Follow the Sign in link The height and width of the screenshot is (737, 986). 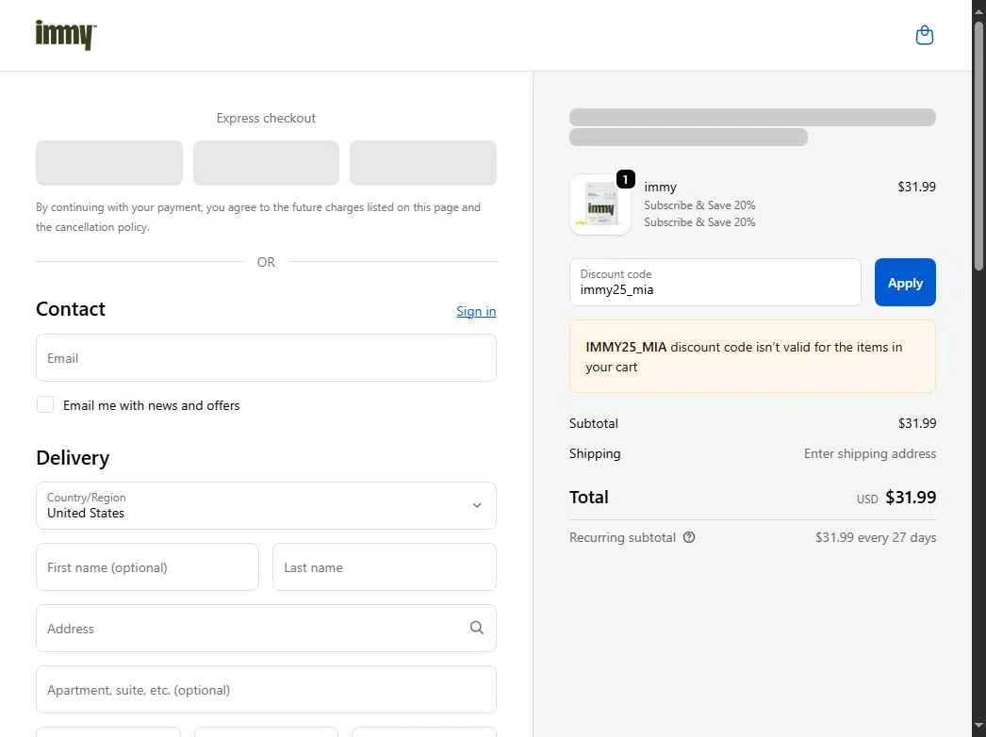[476, 311]
